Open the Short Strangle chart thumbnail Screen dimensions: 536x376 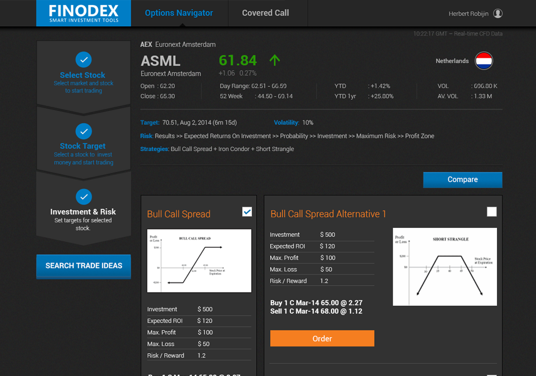click(x=444, y=267)
